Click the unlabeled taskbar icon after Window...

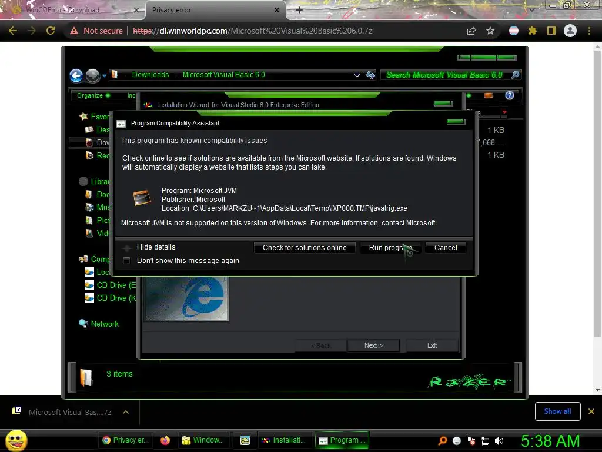pos(245,440)
